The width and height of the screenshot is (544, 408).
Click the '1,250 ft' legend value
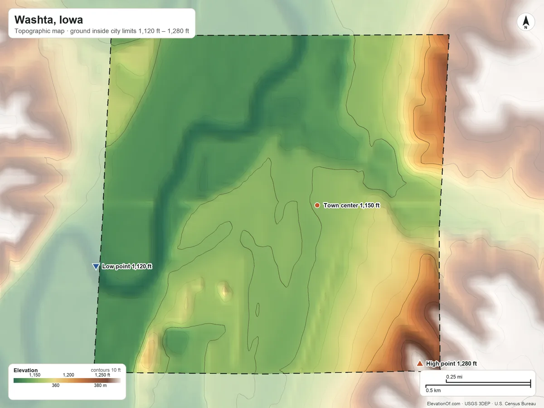click(x=102, y=375)
